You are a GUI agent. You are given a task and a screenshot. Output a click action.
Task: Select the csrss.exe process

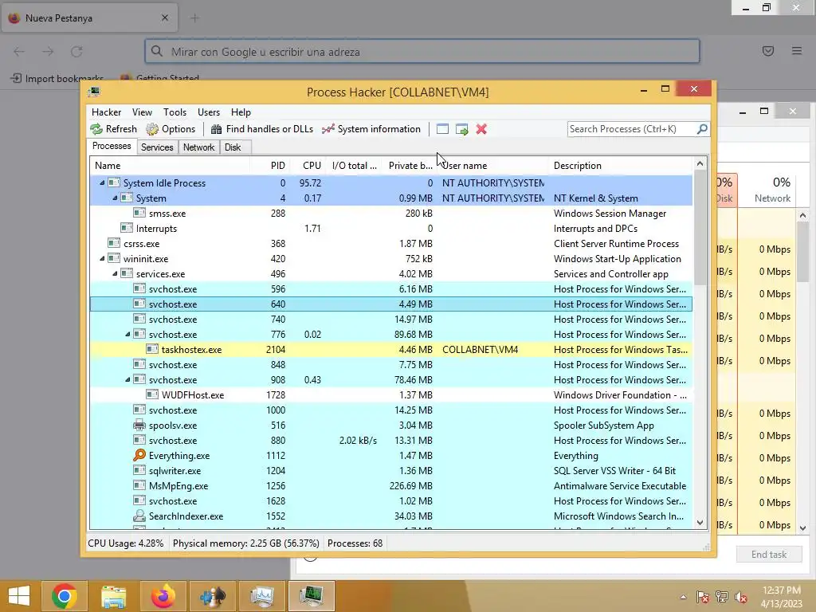click(x=390, y=244)
